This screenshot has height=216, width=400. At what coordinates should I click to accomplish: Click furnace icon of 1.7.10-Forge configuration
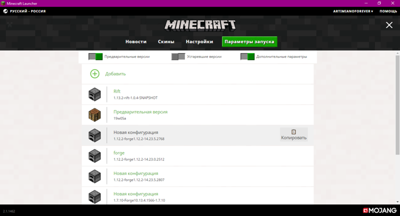94,197
